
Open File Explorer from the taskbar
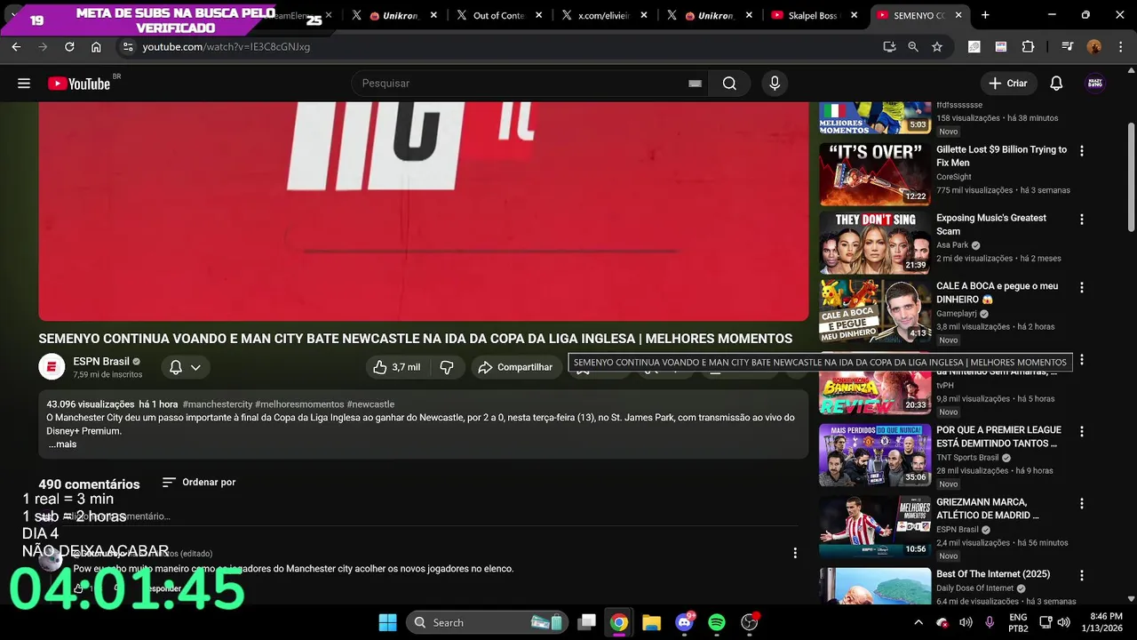click(x=651, y=622)
